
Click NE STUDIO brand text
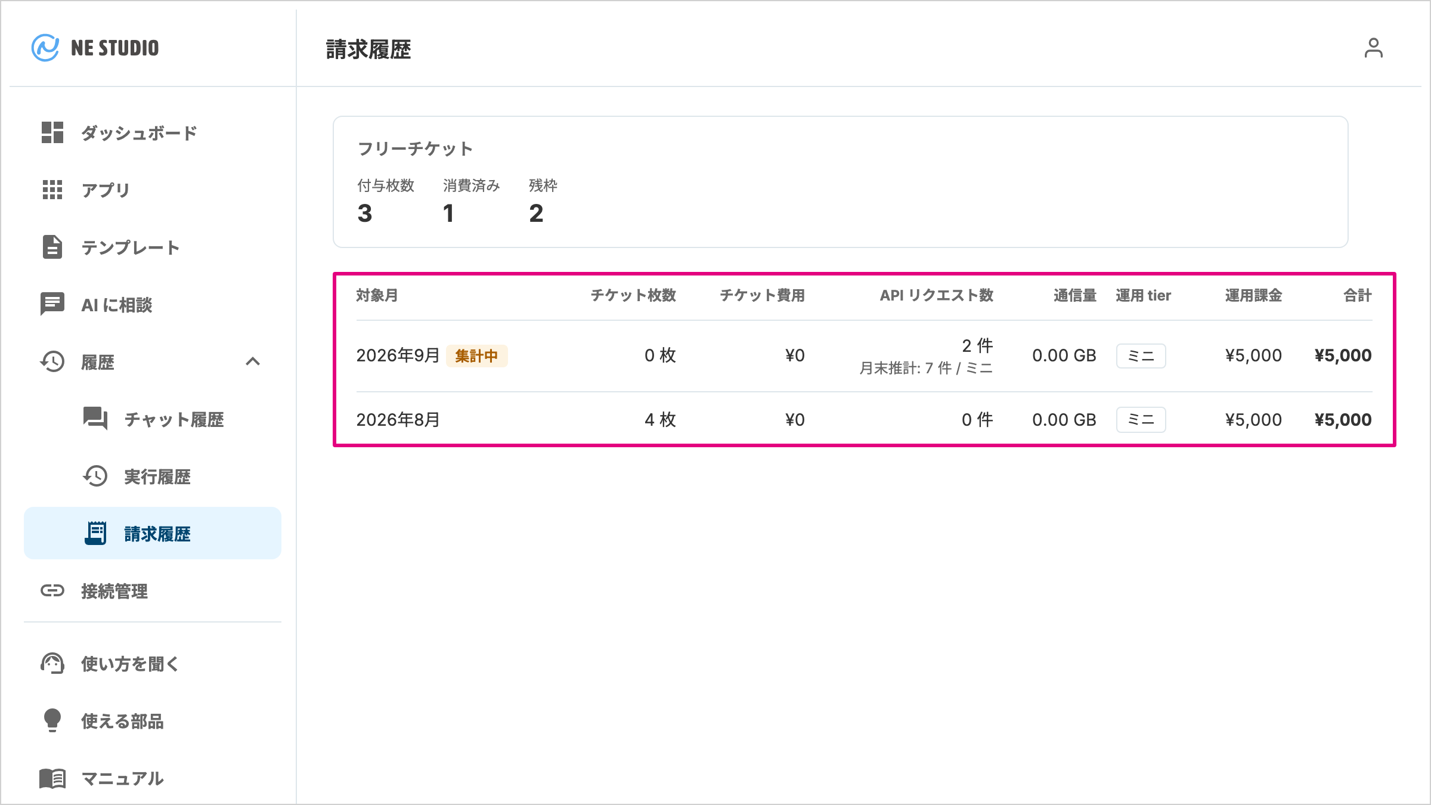pos(115,48)
